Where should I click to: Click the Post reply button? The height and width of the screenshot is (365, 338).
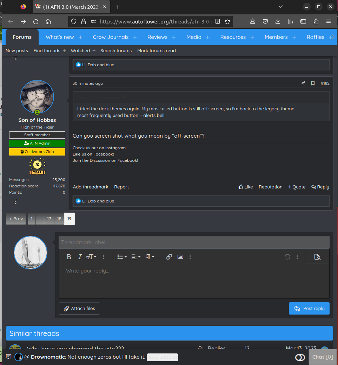point(309,309)
